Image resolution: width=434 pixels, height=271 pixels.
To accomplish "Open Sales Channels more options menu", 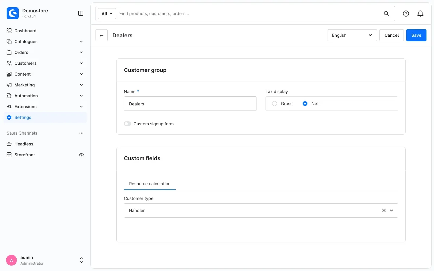I will point(81,133).
